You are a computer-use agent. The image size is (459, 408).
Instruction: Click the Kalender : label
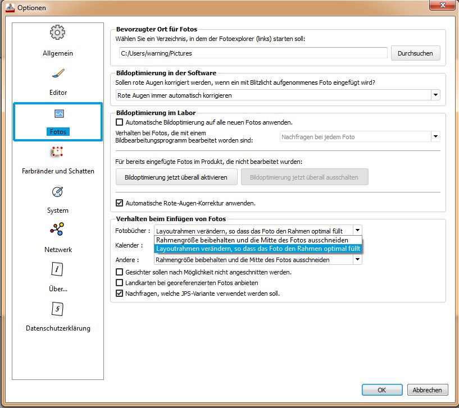tap(129, 245)
